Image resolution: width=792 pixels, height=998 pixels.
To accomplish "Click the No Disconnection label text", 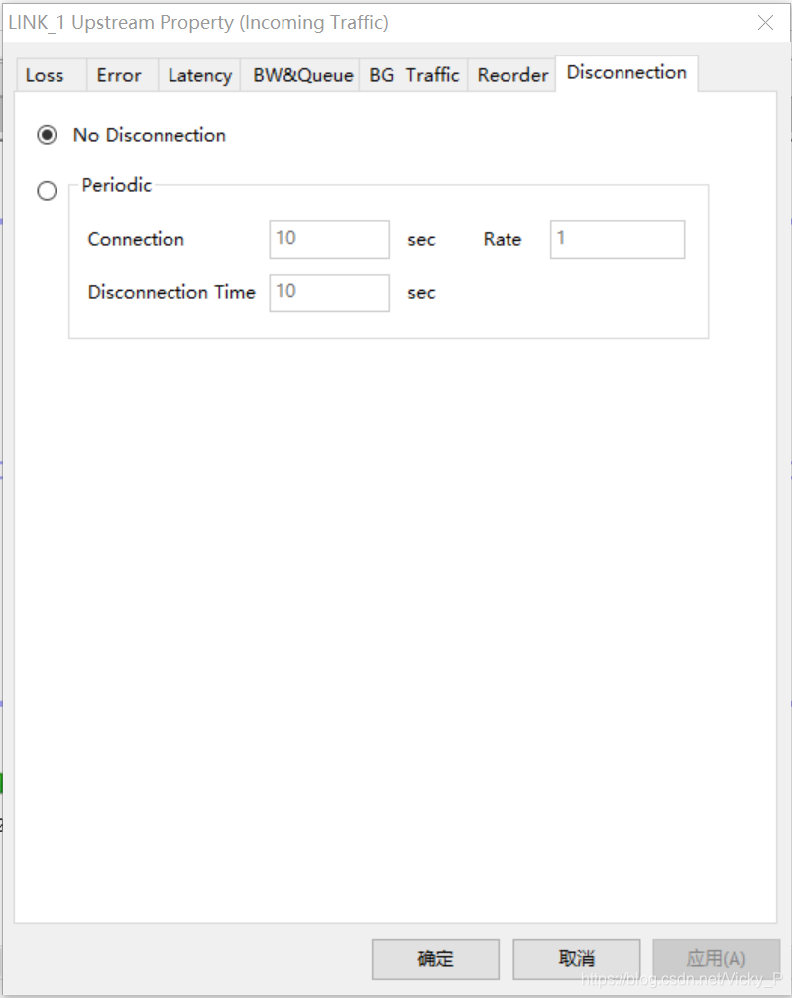I will 150,135.
